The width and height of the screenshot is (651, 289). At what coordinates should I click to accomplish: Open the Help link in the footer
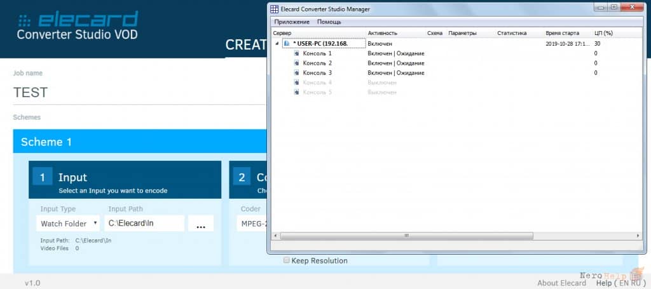(604, 283)
